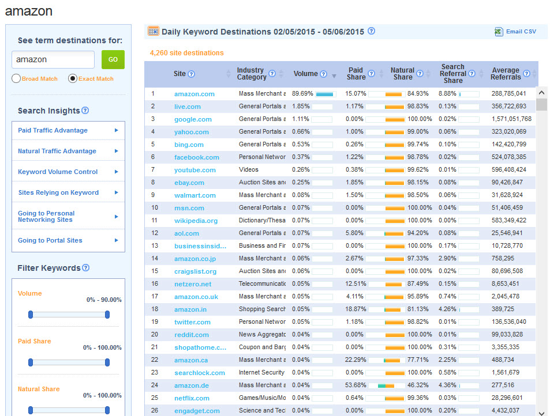The image size is (550, 416).
Task: Click the Volume column help icon
Action: pos(323,74)
